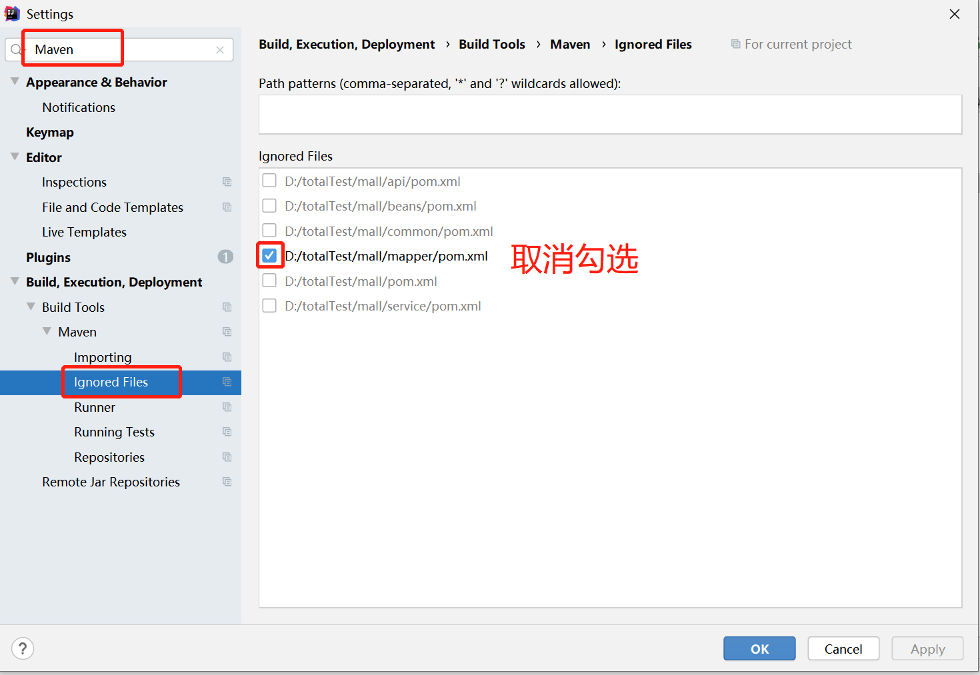Screen dimensions: 980x675
Task: Select the D:/totalTest/mall/mapper/pom.xml row text
Action: (x=386, y=256)
